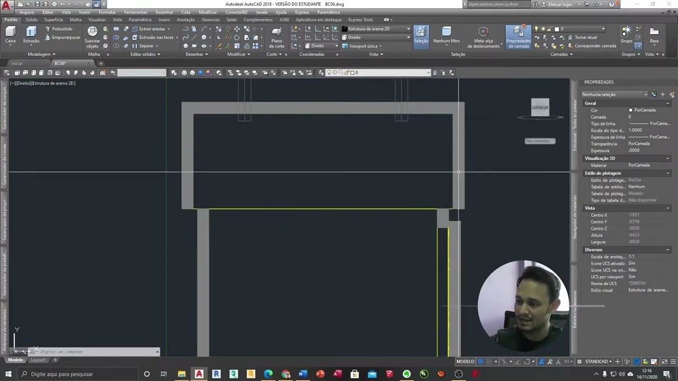Choose the Polissólido tool
Screen dimensions: 678x381
tap(58, 29)
